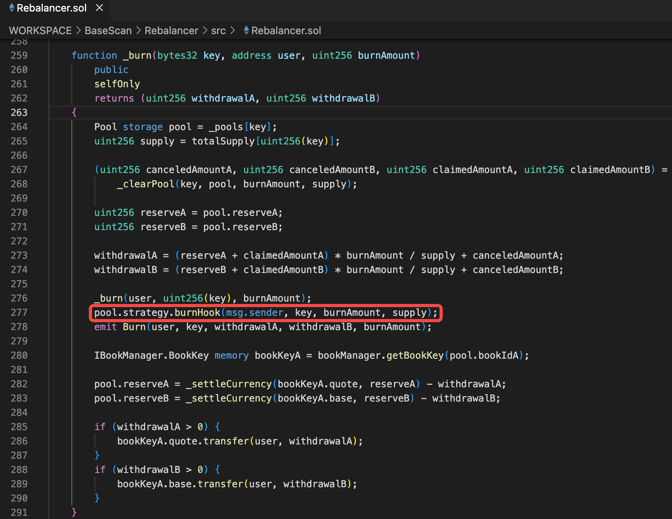The image size is (672, 519).
Task: Click closing brace on line 291
Action: [x=74, y=513]
